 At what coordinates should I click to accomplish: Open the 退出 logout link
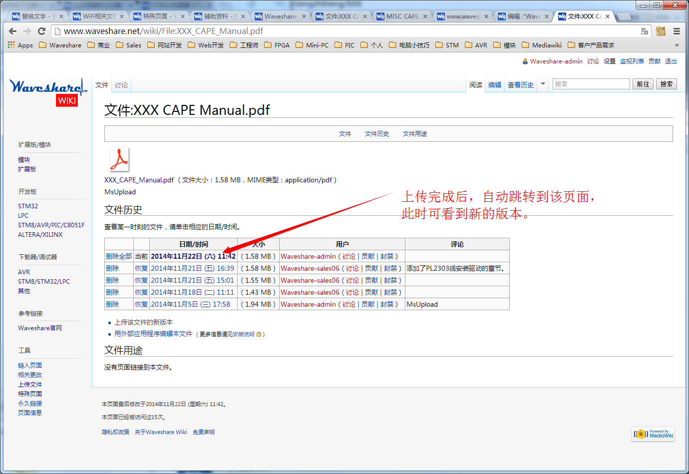pyautogui.click(x=671, y=61)
